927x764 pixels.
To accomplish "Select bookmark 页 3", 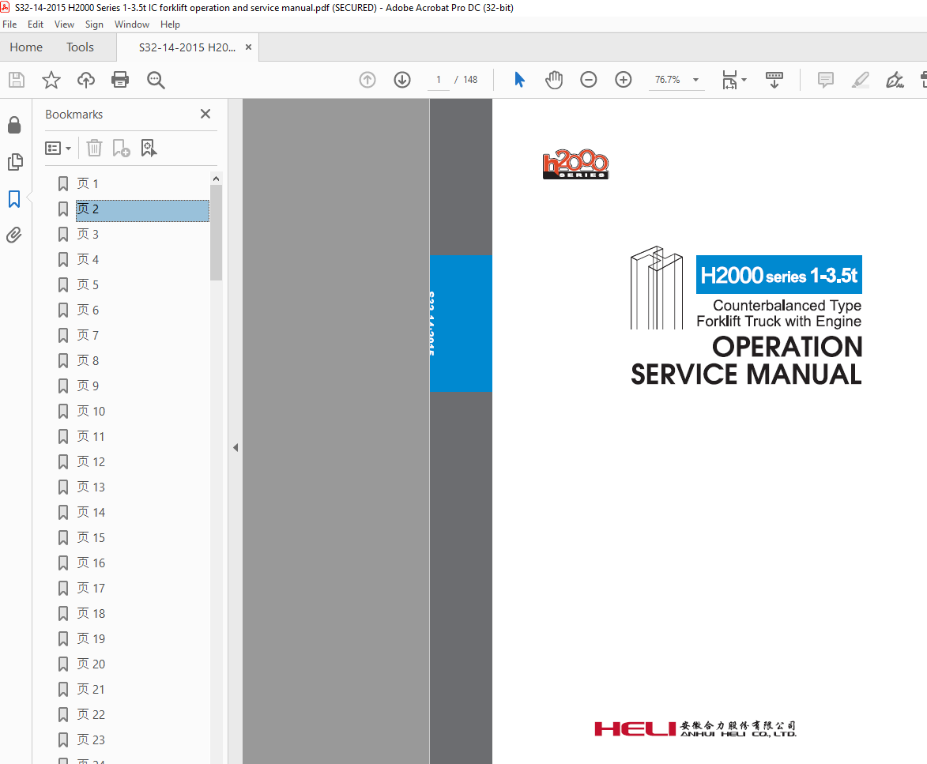I will click(88, 235).
